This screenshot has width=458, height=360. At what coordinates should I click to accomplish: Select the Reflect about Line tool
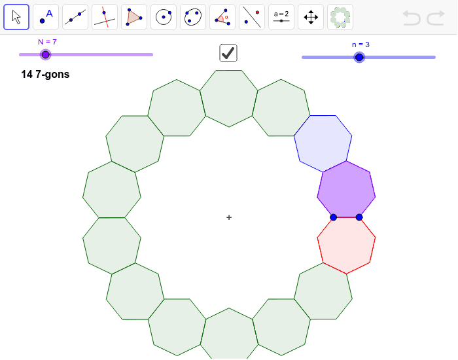(252, 17)
